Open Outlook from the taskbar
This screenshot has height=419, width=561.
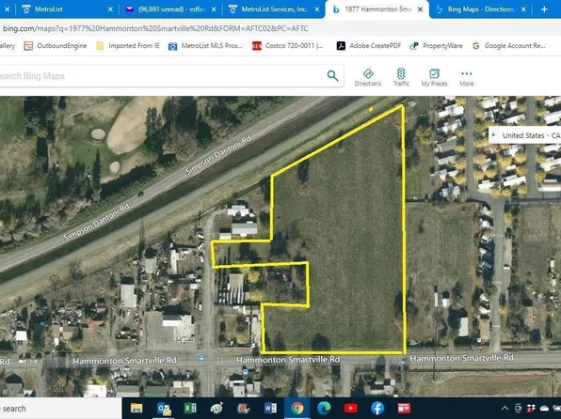coord(164,408)
